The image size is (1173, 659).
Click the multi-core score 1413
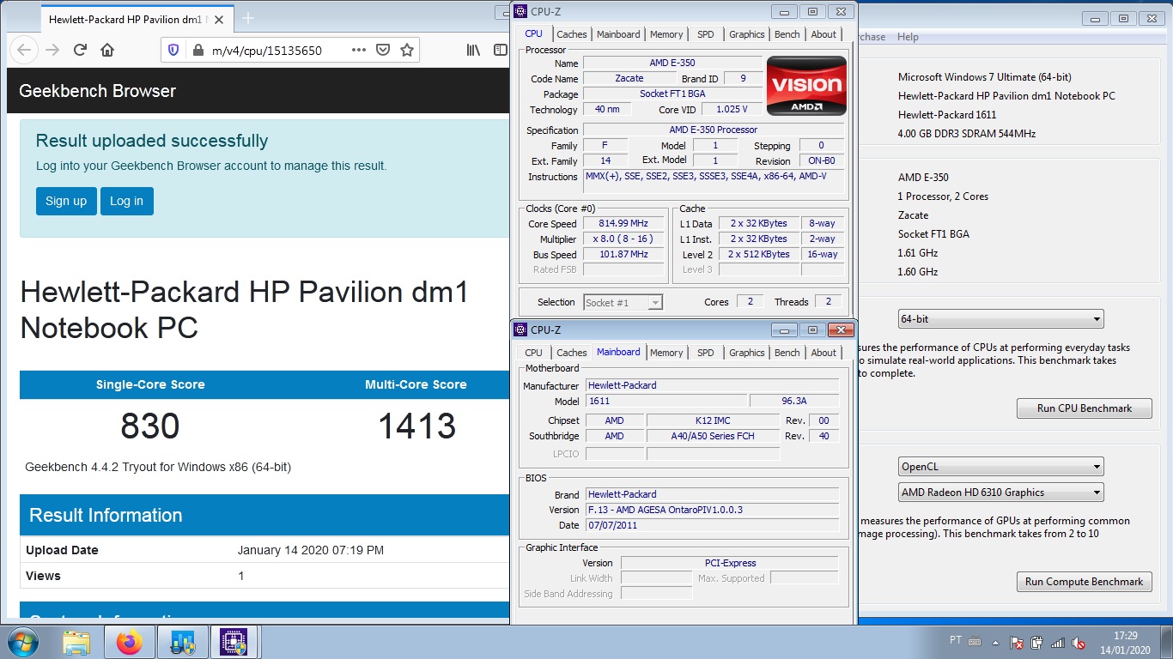(x=416, y=426)
